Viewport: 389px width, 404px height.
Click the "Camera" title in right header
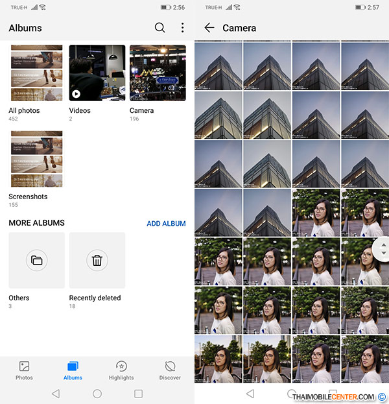pyautogui.click(x=239, y=28)
